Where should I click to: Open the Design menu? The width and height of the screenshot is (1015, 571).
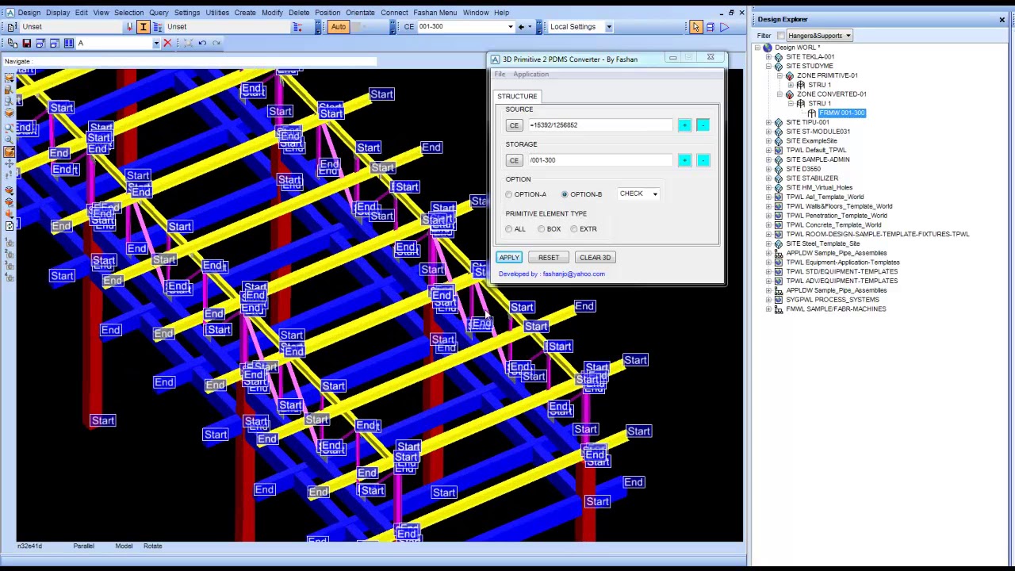tap(29, 13)
